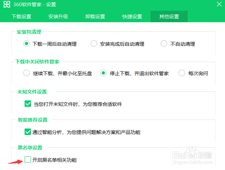Toggle the 通过智能分析 checkbox off
This screenshot has height=170, width=225.
tap(28, 132)
